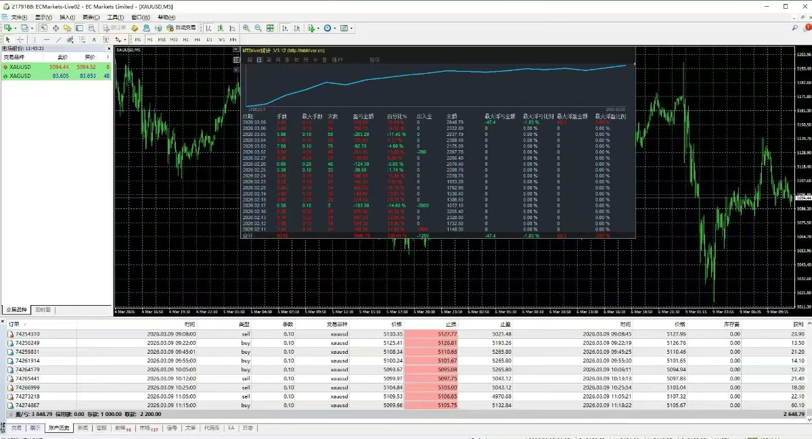Click the Zoom In magnifier icon

[246, 28]
